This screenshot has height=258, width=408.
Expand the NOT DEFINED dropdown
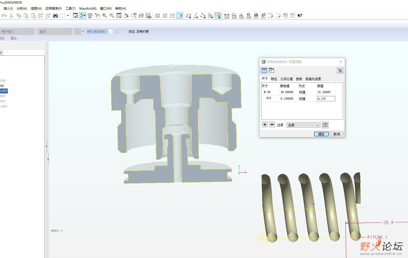point(111,32)
